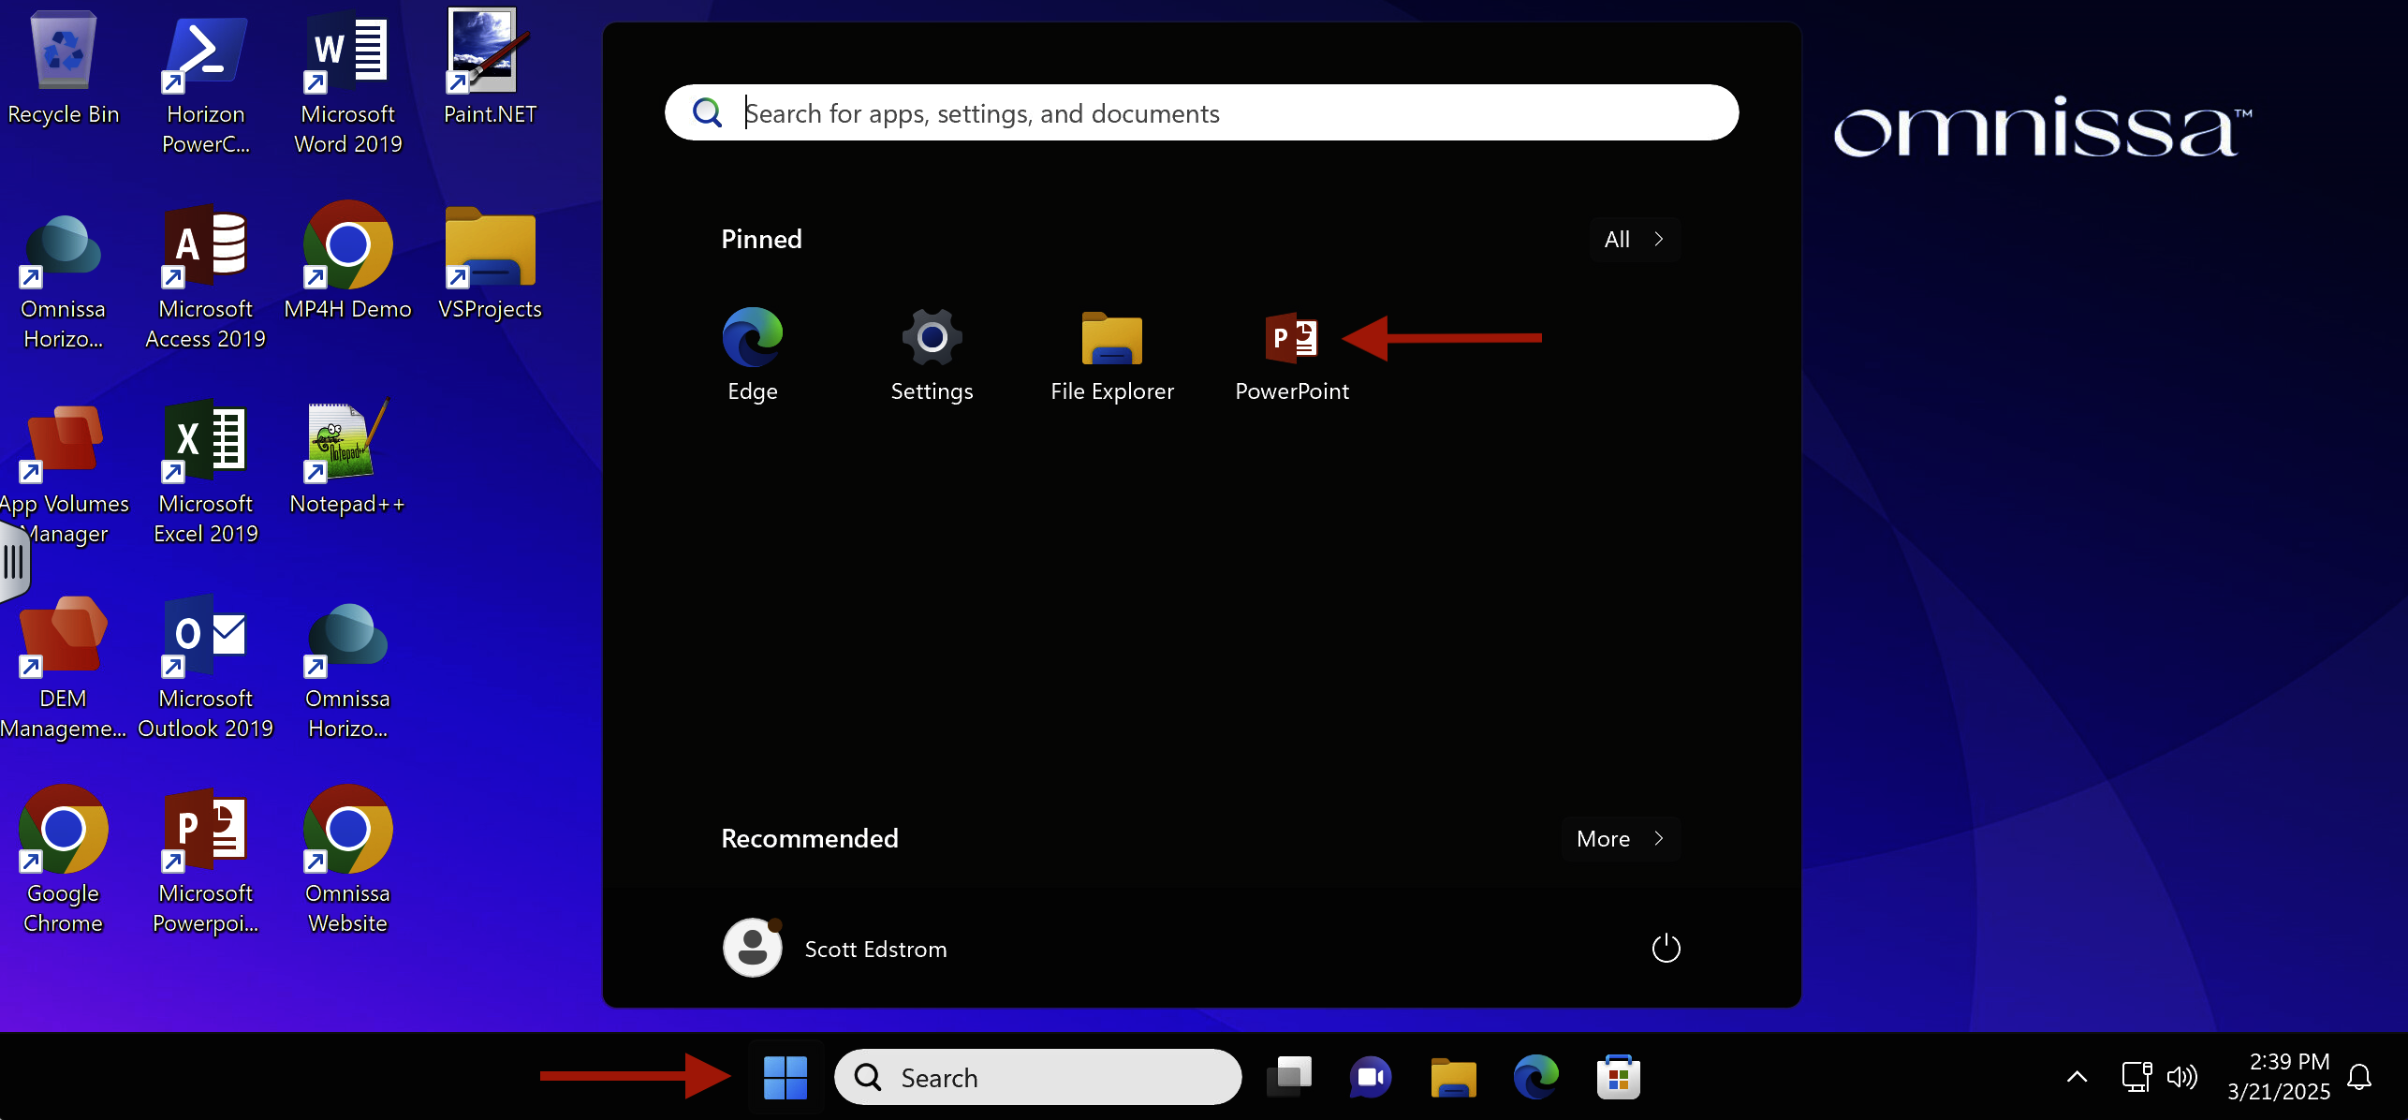Open Task View on the taskbar

coord(1289,1077)
